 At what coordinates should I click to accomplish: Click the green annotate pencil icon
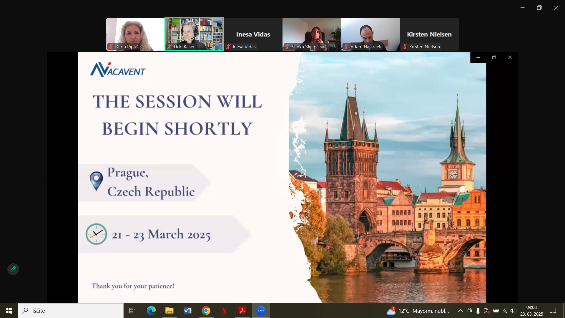[x=13, y=269]
